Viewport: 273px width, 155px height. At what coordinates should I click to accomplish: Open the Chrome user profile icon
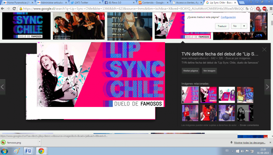251,2
